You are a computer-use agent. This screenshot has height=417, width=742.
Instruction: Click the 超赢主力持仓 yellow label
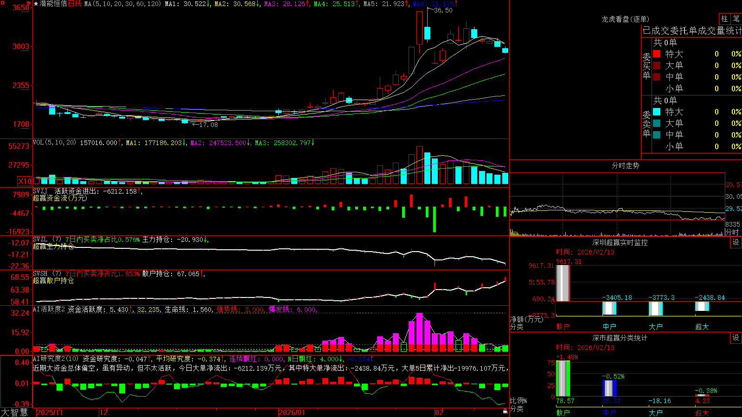pyautogui.click(x=53, y=246)
